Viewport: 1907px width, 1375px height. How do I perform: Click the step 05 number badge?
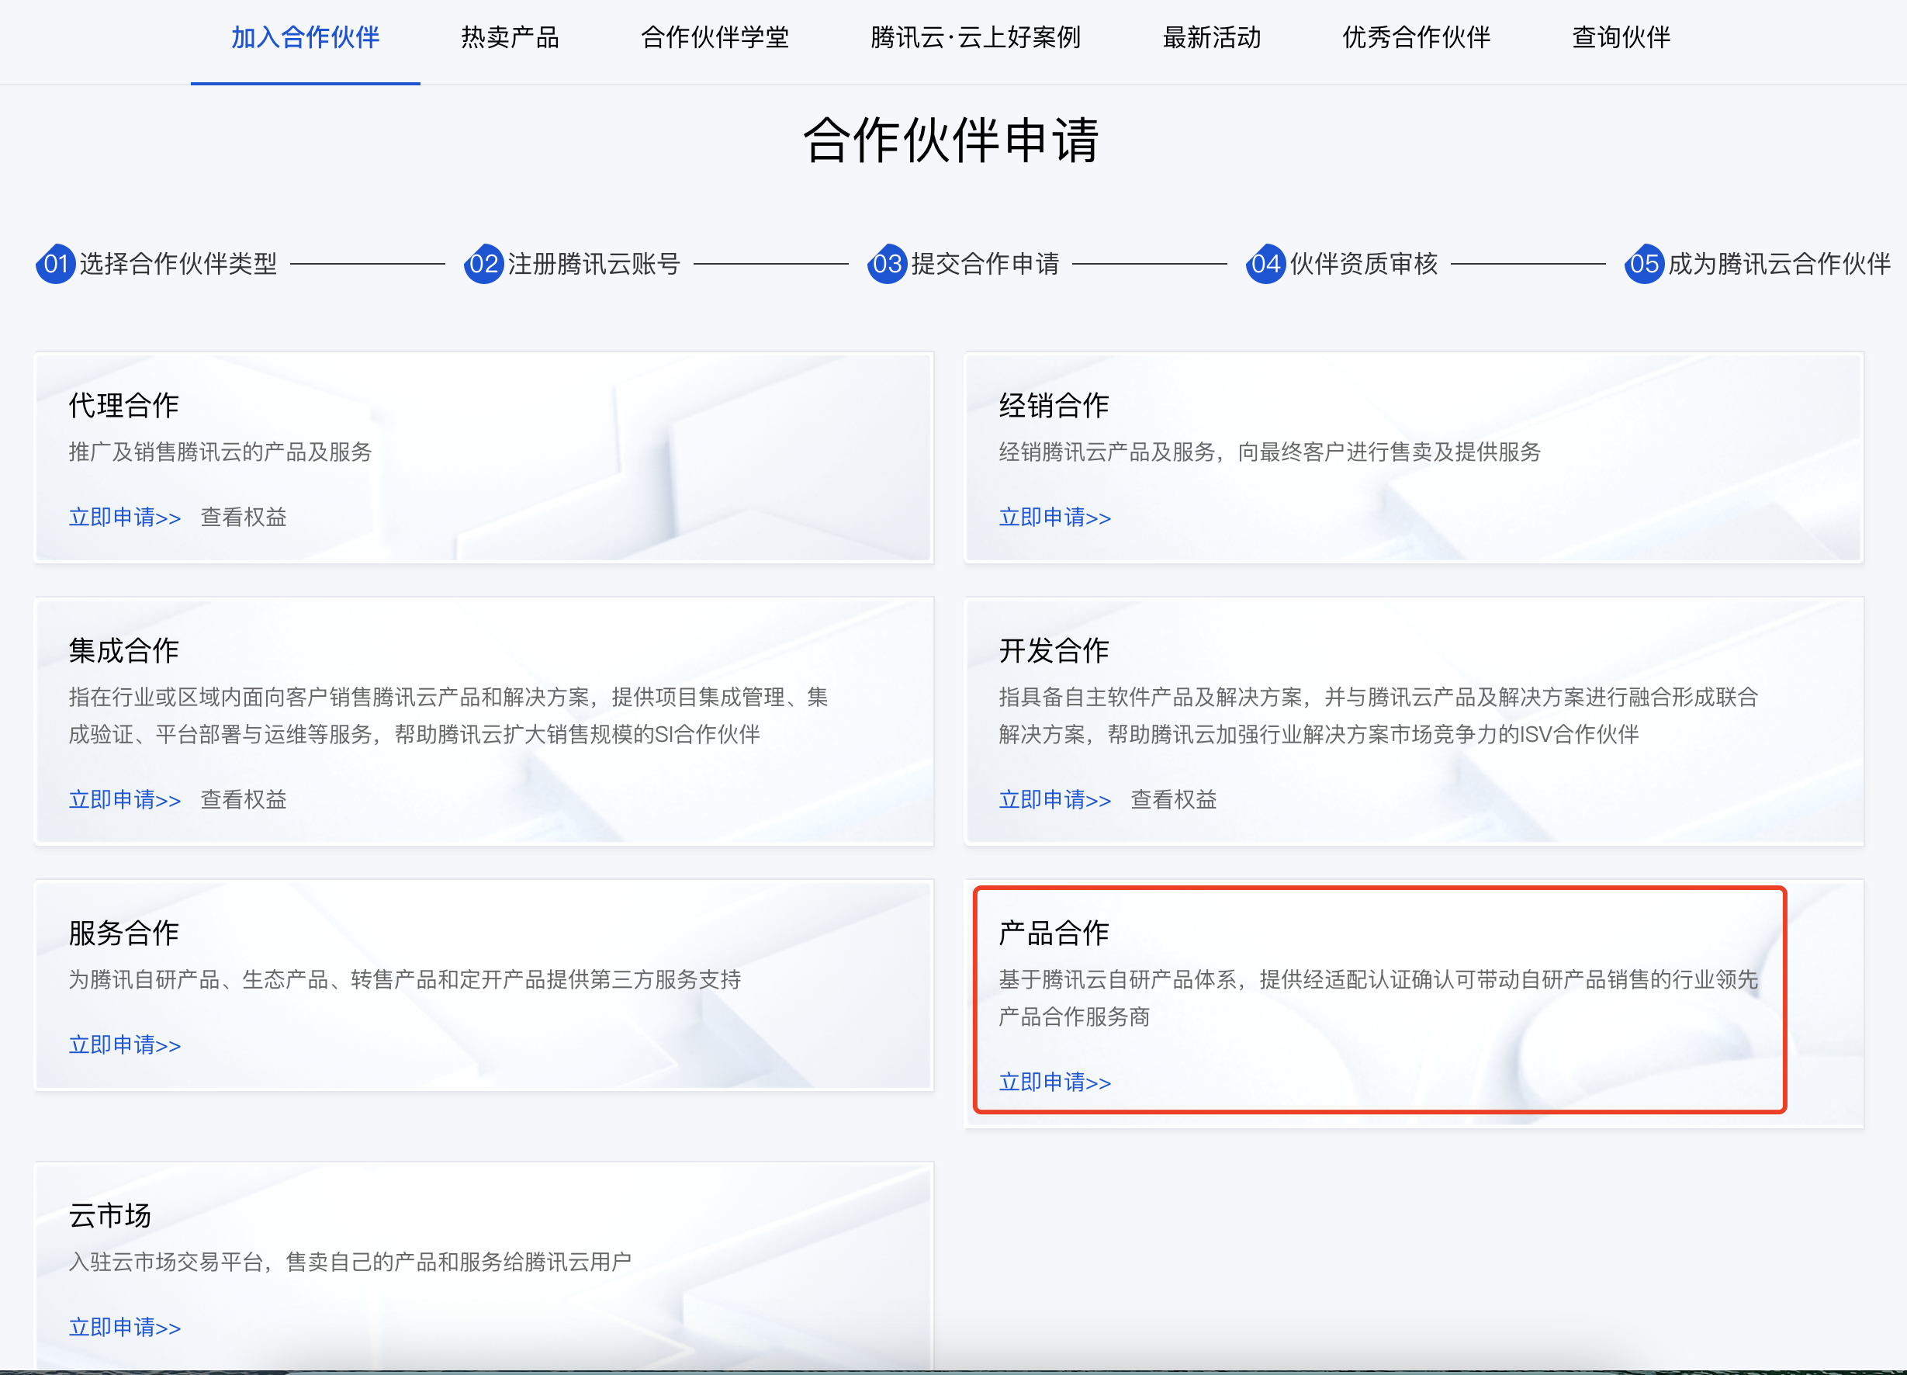coord(1644,264)
